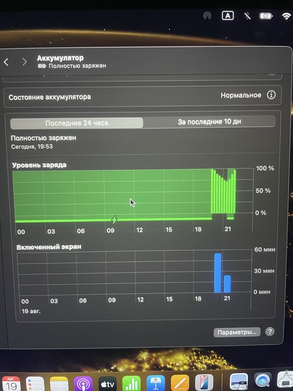Open Calendar in the Dock
The height and width of the screenshot is (391, 293).
11,384
